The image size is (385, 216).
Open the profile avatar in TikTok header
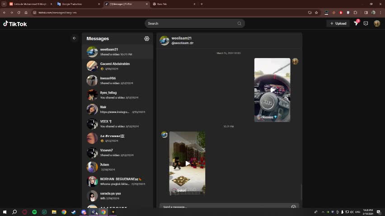[377, 23]
